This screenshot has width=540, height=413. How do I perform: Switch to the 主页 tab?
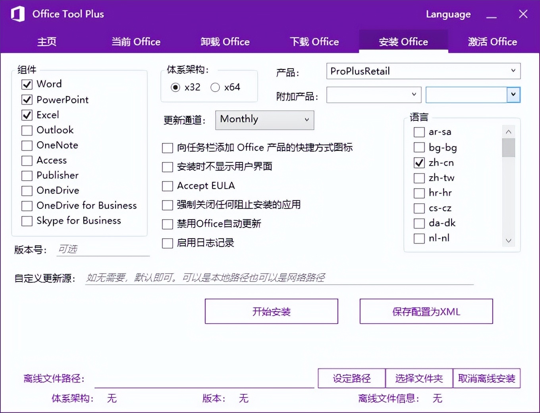click(x=46, y=41)
